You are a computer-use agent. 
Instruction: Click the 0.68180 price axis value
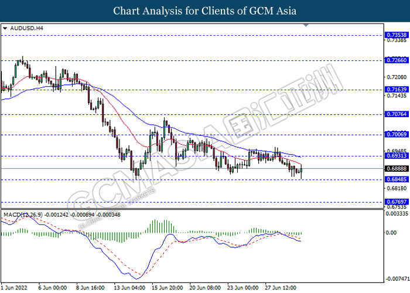pos(397,188)
